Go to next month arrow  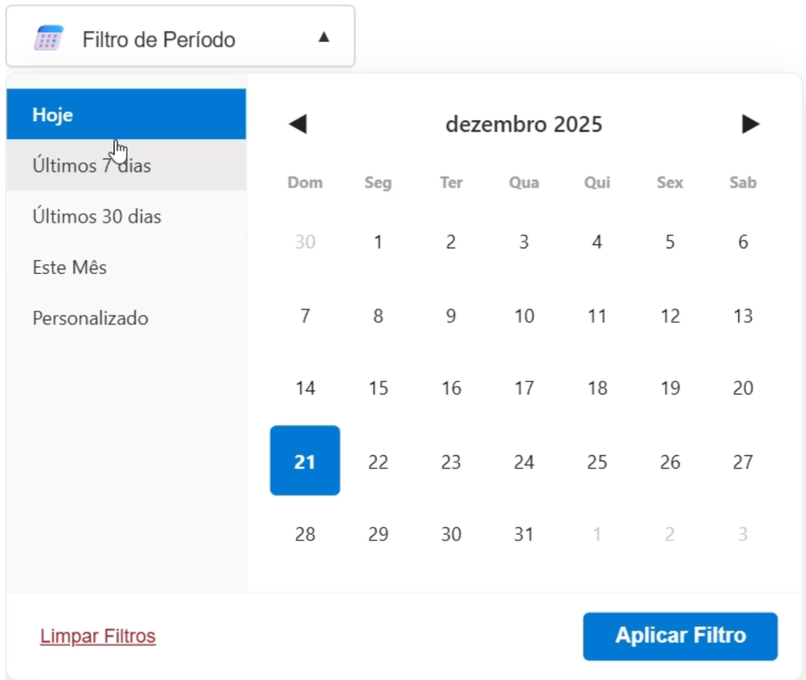click(x=750, y=124)
